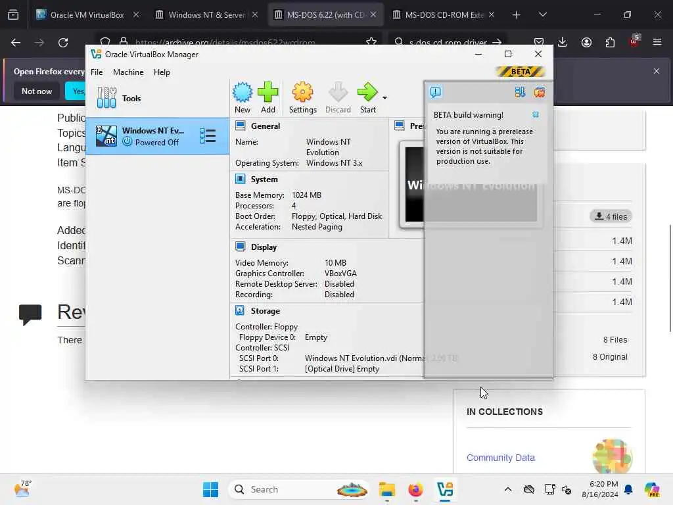Click General section monitor icon
673x505 pixels.
pyautogui.click(x=241, y=126)
